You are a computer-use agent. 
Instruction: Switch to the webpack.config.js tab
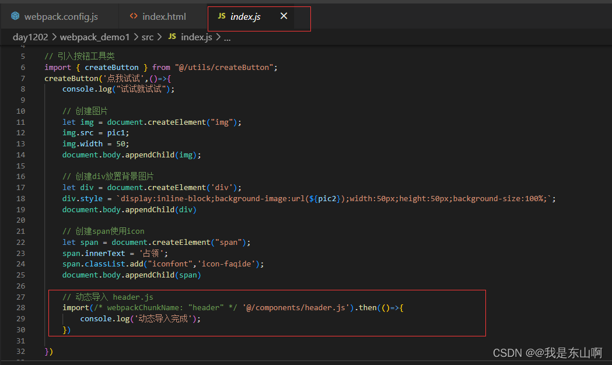[x=60, y=16]
